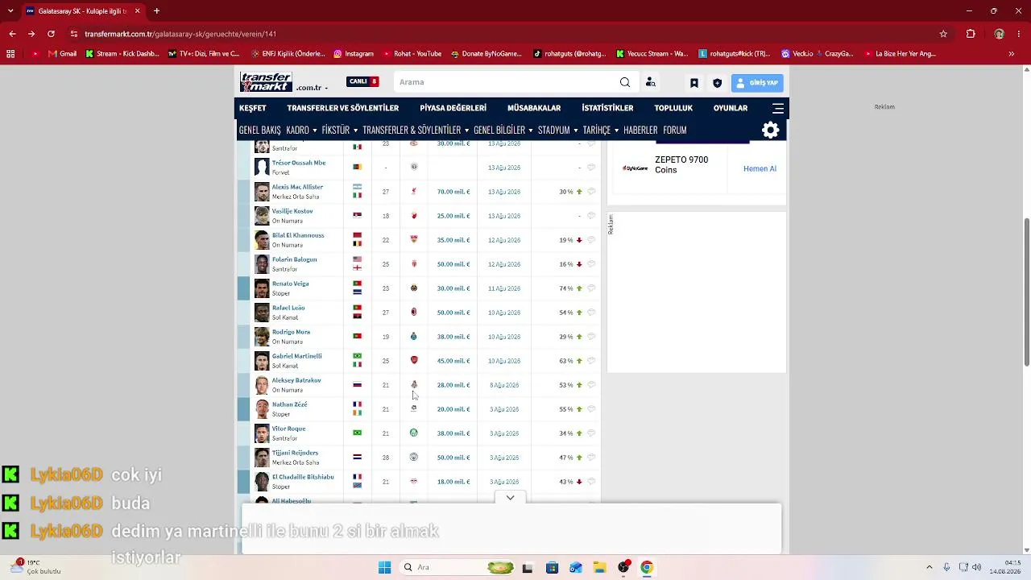The image size is (1031, 580).
Task: Open the Windows Start menu
Action: point(384,568)
